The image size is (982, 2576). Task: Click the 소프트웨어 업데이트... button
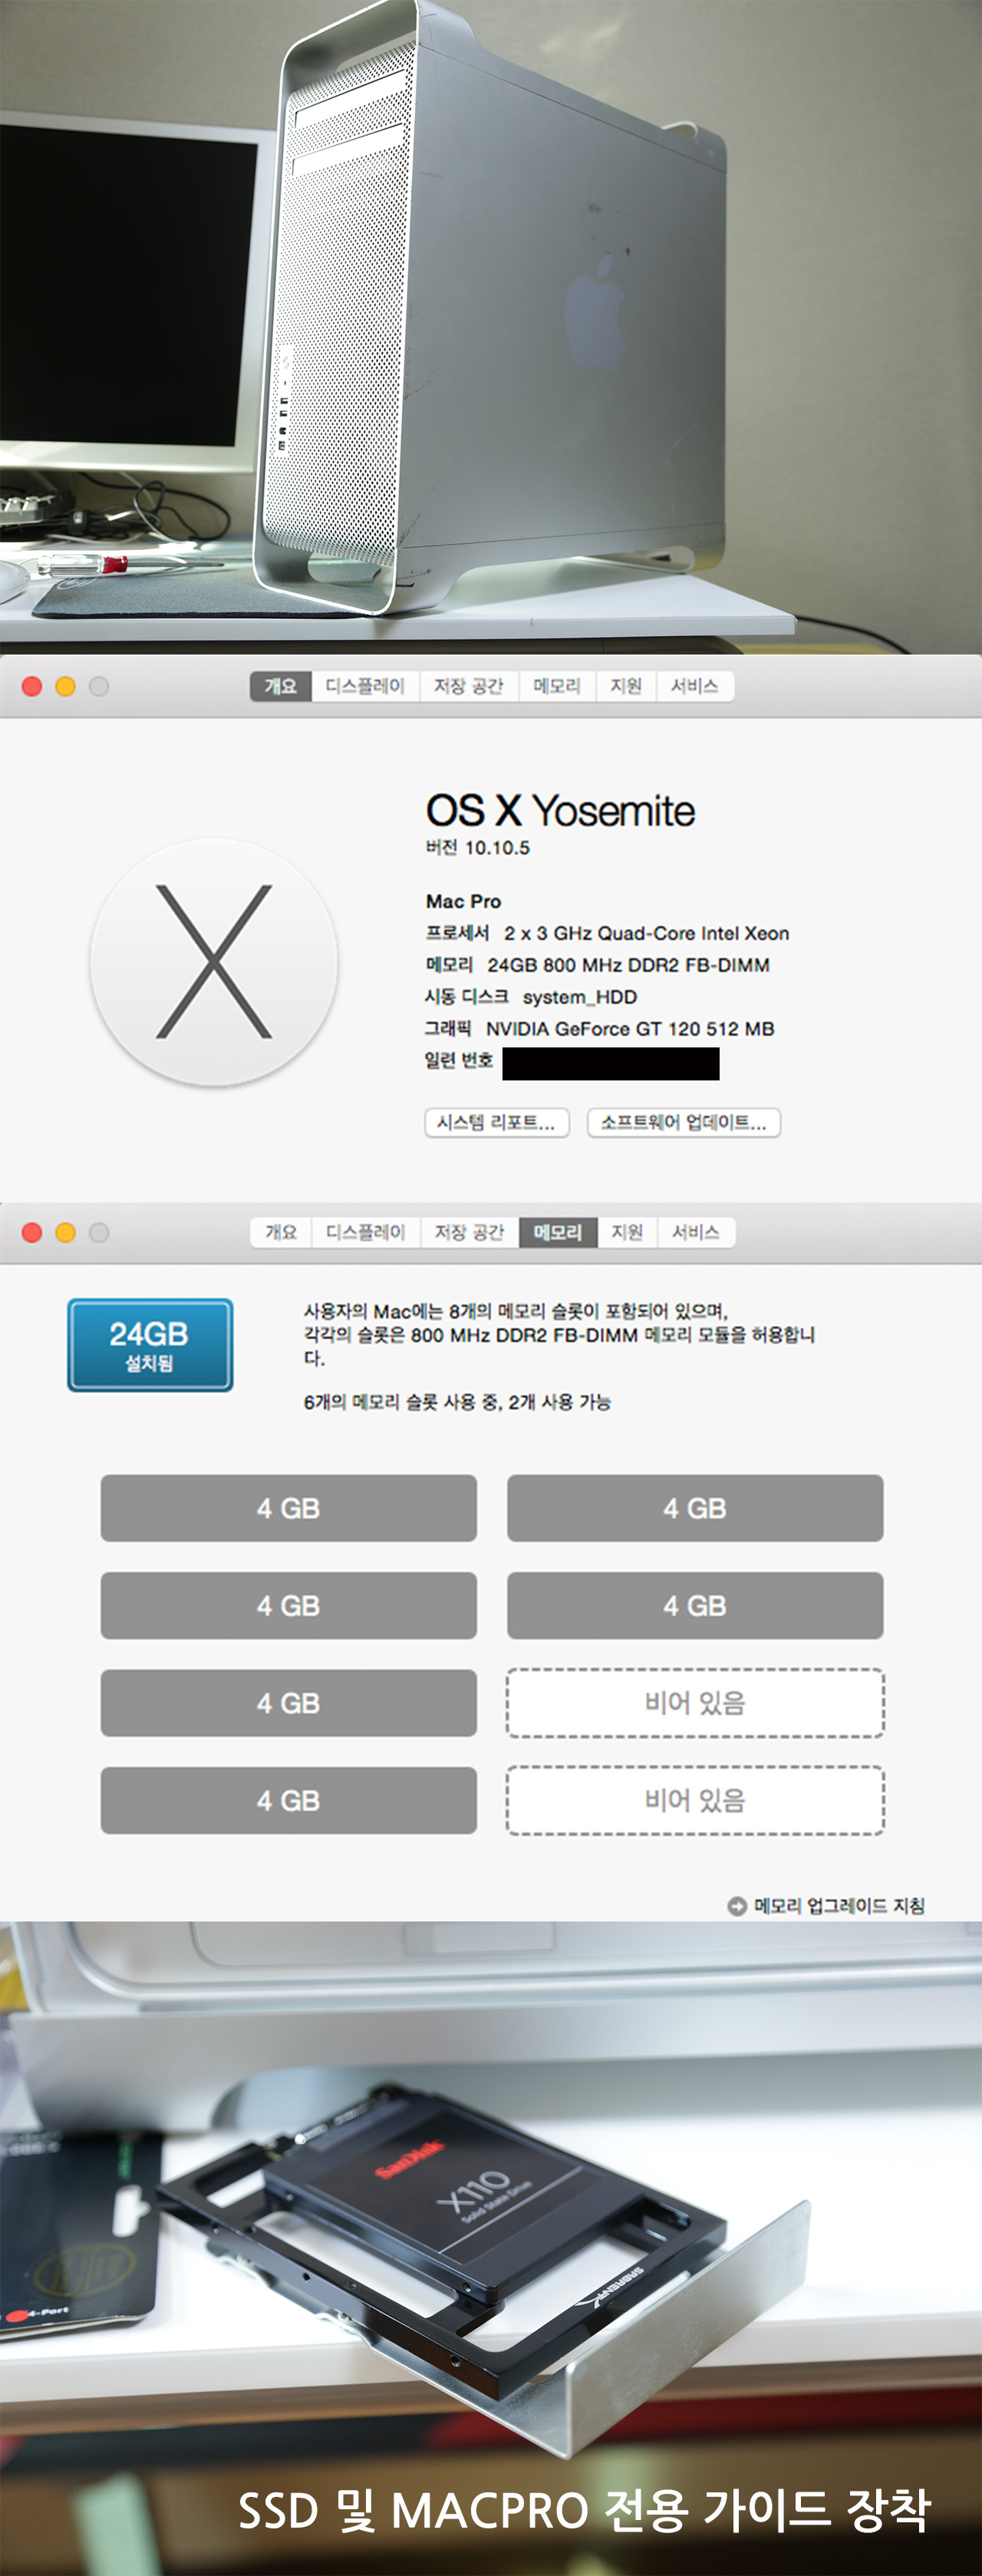[684, 1123]
